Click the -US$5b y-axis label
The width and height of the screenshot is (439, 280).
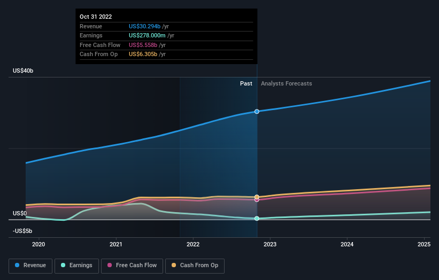(x=22, y=231)
